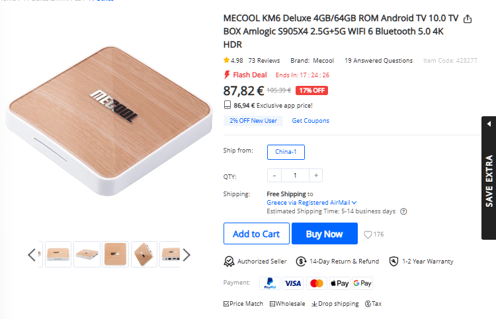
Task: Select the Google Pay payment icon
Action: [362, 283]
